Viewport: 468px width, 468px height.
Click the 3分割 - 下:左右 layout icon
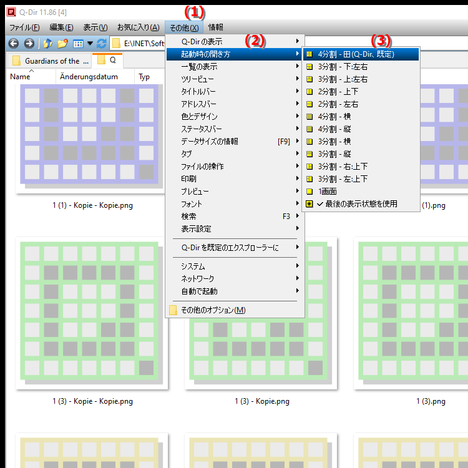click(310, 67)
